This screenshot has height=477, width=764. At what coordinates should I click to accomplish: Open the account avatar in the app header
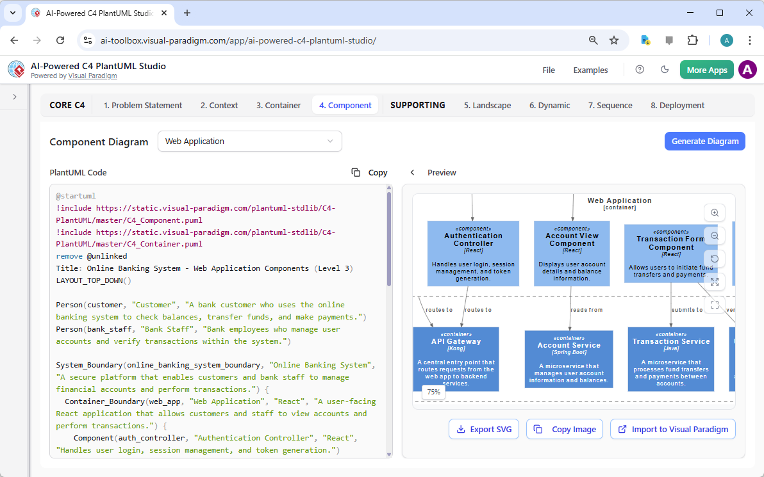pos(747,70)
